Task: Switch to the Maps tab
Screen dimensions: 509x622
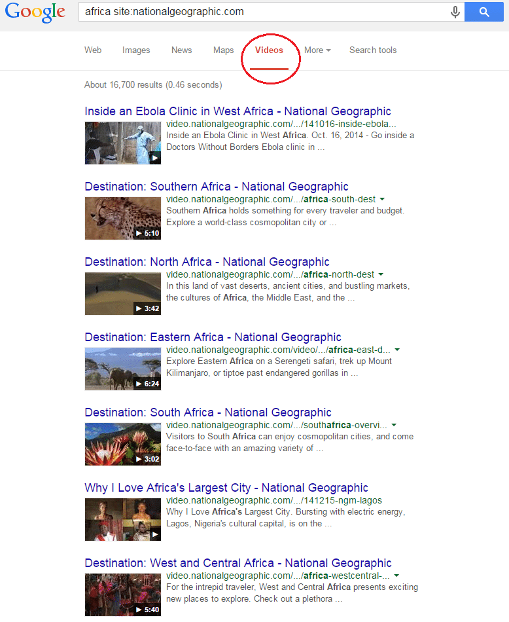Action: click(224, 50)
